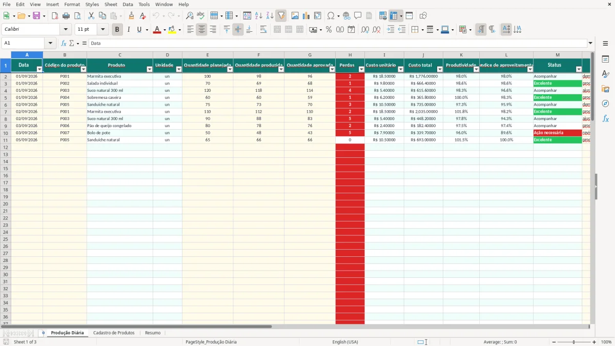
Task: Click the zoom in plus button
Action: pyautogui.click(x=594, y=342)
